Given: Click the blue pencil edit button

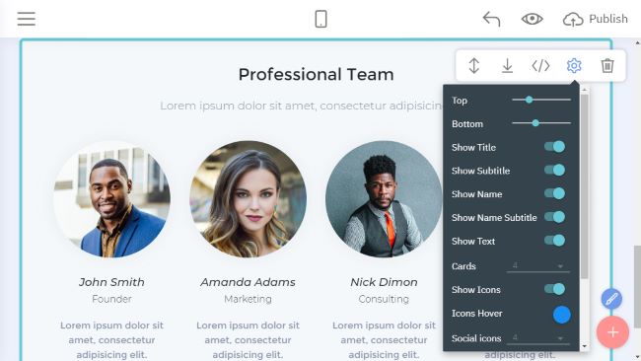Looking at the screenshot, I should pos(611,299).
